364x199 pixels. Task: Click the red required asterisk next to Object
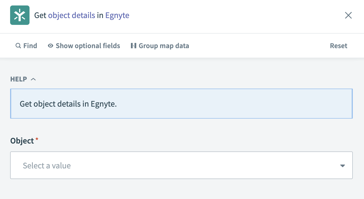37,140
